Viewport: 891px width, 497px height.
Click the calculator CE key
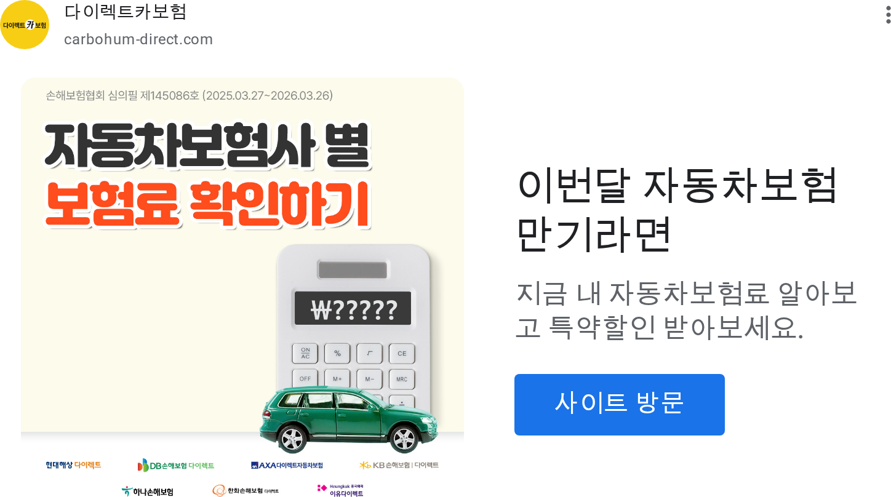[x=402, y=354]
